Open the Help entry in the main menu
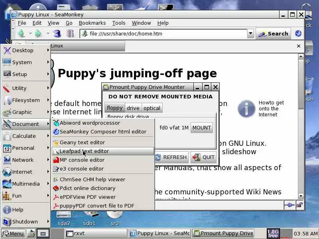 pyautogui.click(x=26, y=210)
